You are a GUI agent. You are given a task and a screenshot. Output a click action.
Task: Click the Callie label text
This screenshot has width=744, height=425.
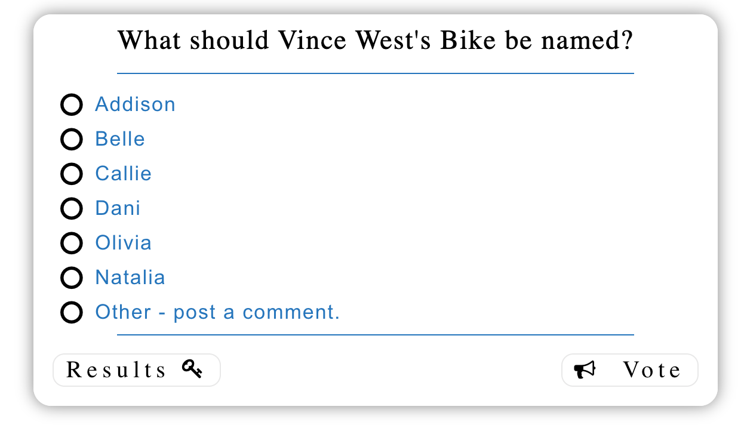click(124, 174)
